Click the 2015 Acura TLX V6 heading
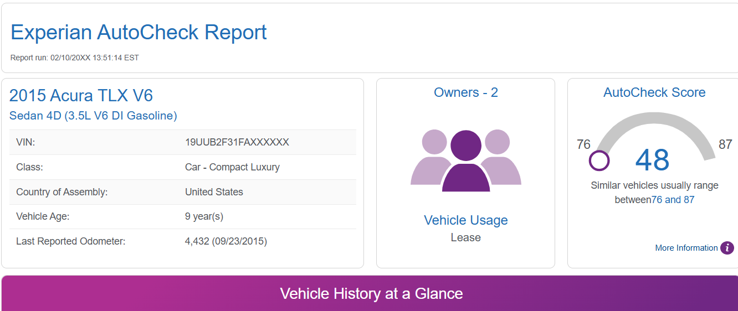This screenshot has width=738, height=311. click(x=81, y=96)
